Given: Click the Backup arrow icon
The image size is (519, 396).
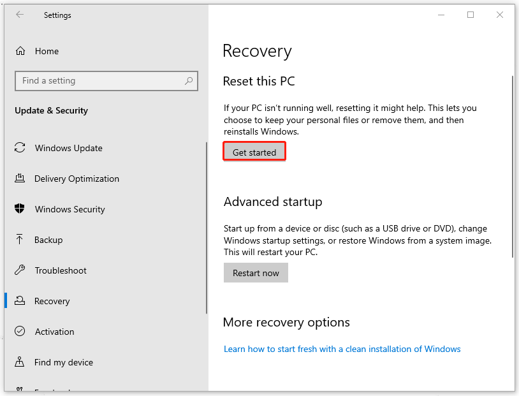Looking at the screenshot, I should pos(20,240).
